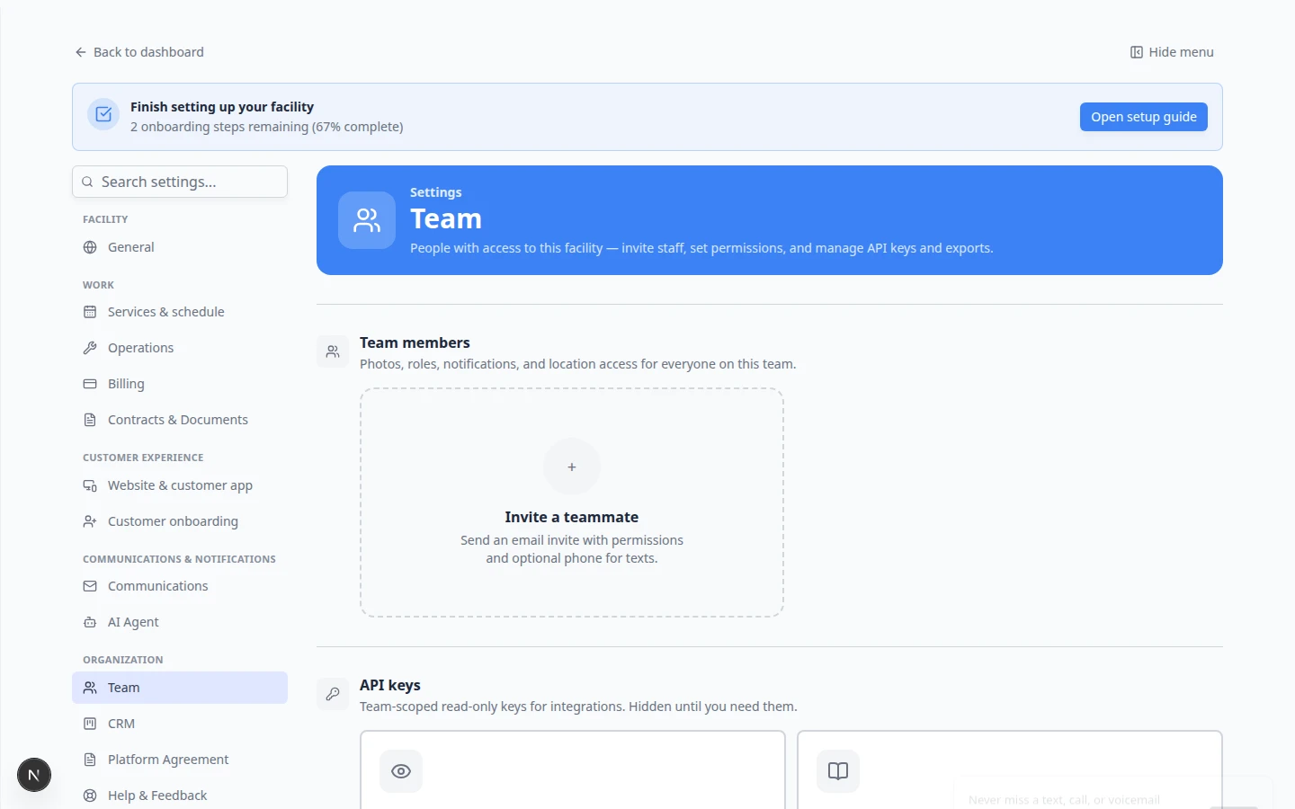Click the Team members section icon
The image size is (1295, 809).
pyautogui.click(x=333, y=351)
